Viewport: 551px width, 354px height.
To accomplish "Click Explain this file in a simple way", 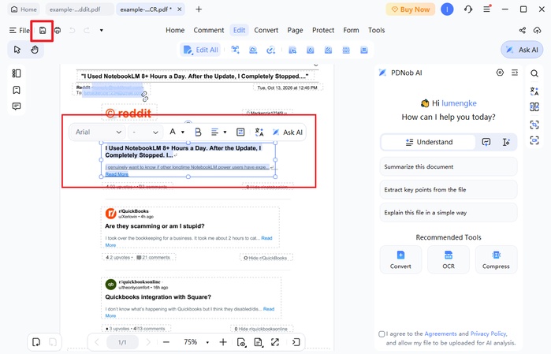I will pyautogui.click(x=449, y=213).
